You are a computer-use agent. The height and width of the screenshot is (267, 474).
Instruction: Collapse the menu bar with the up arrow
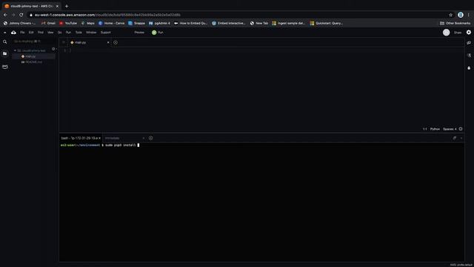[4, 33]
